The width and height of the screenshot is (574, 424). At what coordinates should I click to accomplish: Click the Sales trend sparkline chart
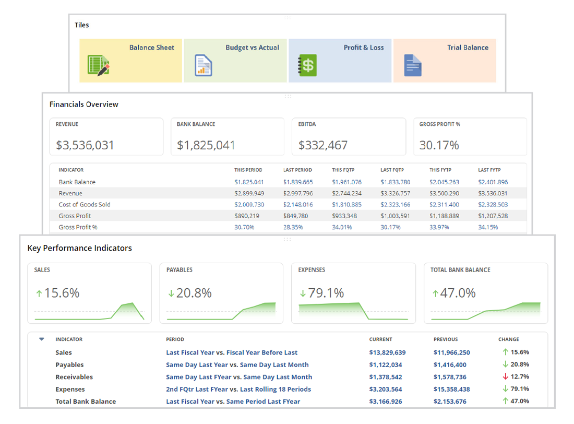click(89, 311)
